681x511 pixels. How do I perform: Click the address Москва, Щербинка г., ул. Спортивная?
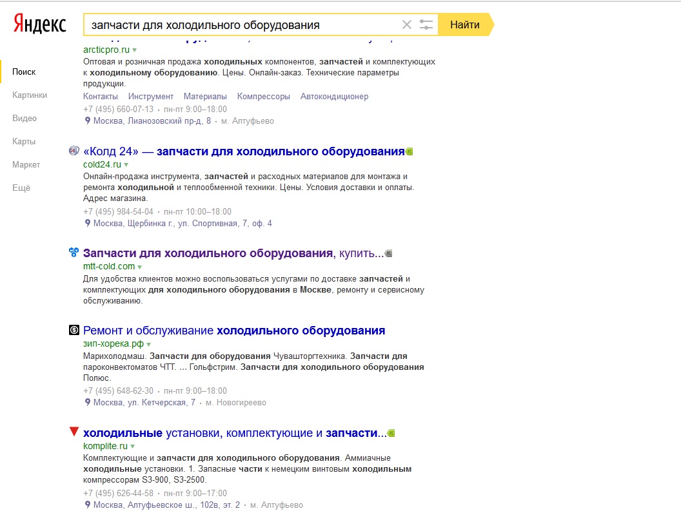[x=183, y=224]
